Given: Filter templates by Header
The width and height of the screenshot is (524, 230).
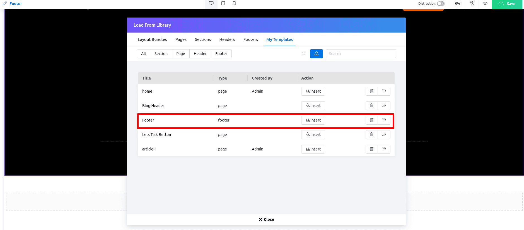Looking at the screenshot, I should 200,54.
